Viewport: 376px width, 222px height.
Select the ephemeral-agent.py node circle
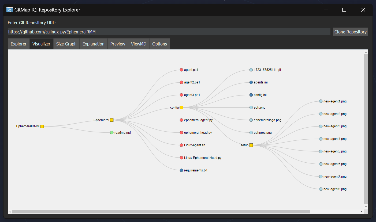coord(181,120)
